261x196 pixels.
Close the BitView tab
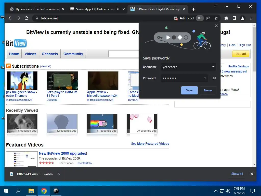point(184,9)
